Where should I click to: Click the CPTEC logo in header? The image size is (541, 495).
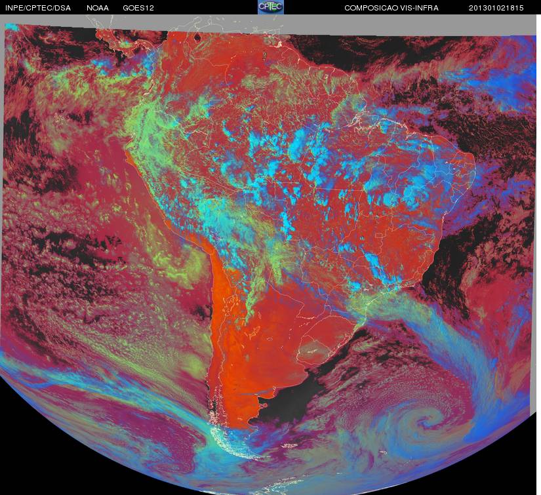[271, 7]
